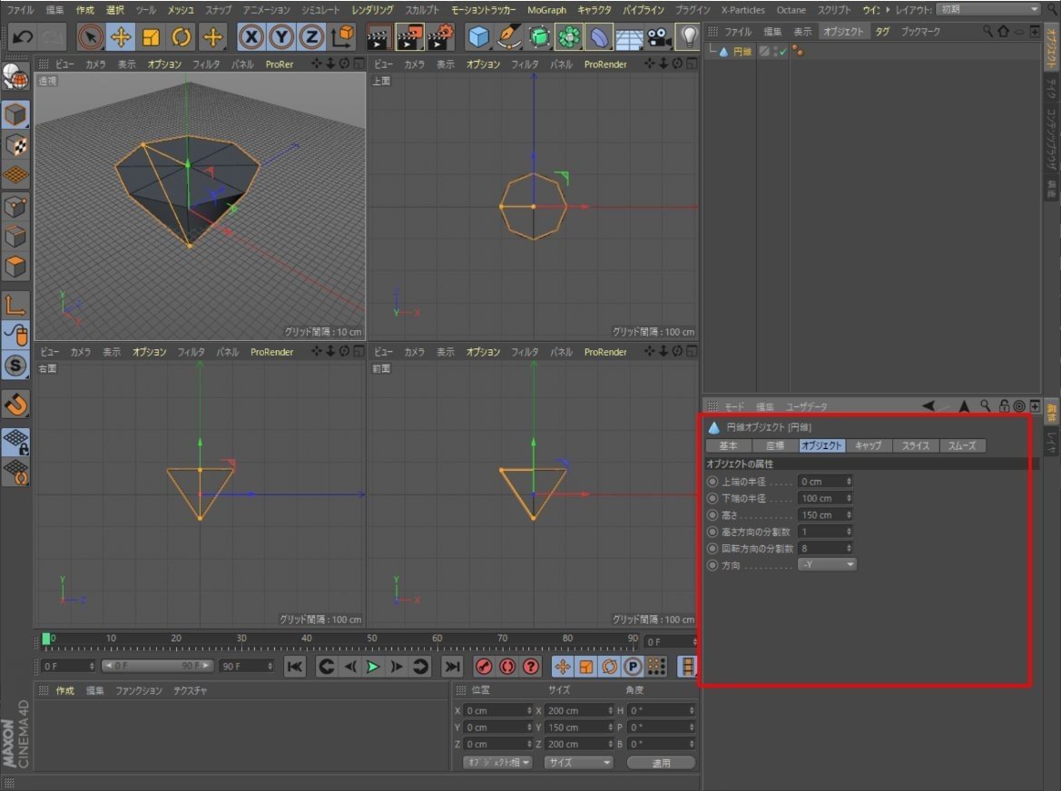1061x791 pixels.
Task: Select Points mode in left toolbar
Action: point(15,206)
